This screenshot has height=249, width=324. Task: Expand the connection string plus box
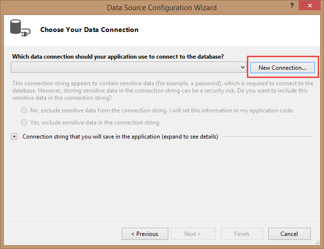[x=14, y=136]
